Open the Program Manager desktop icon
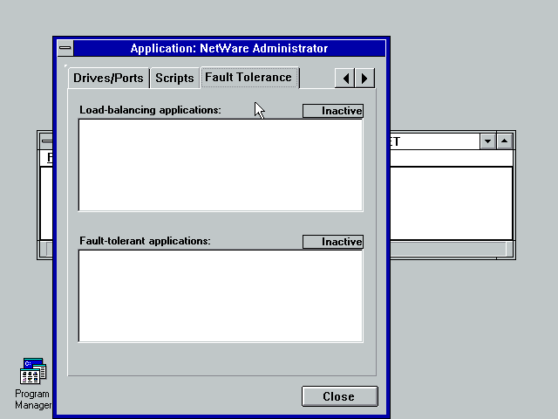This screenshot has width=558, height=419. click(33, 384)
